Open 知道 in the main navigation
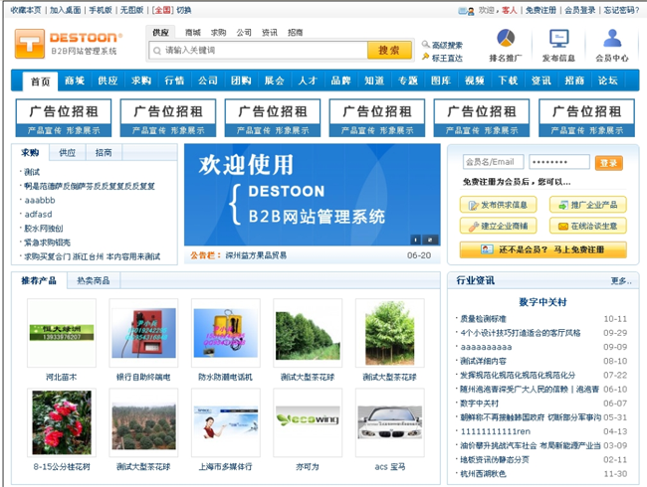The image size is (647, 487). 374,81
